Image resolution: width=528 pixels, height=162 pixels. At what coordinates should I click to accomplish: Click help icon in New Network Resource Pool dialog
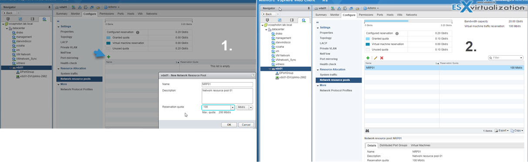253,75
